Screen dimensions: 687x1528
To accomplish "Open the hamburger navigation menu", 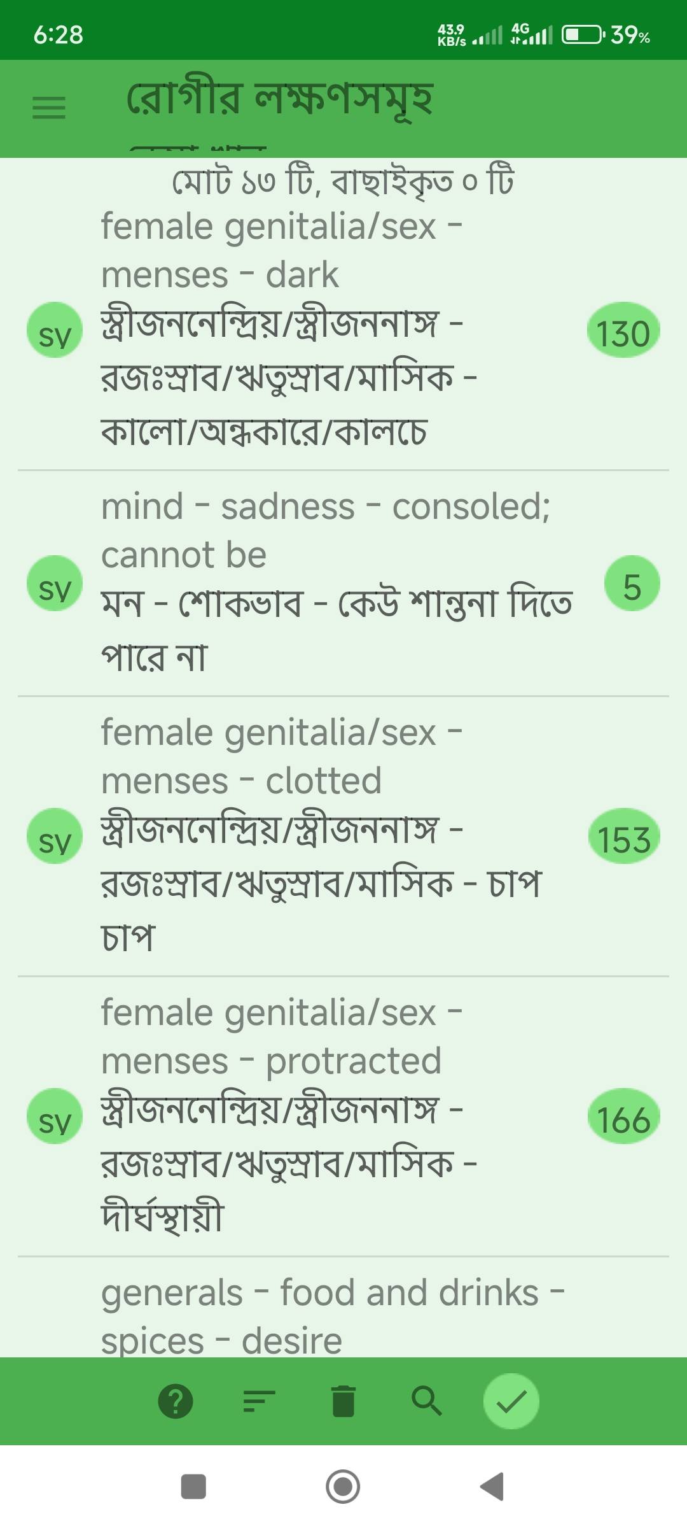I will point(49,108).
